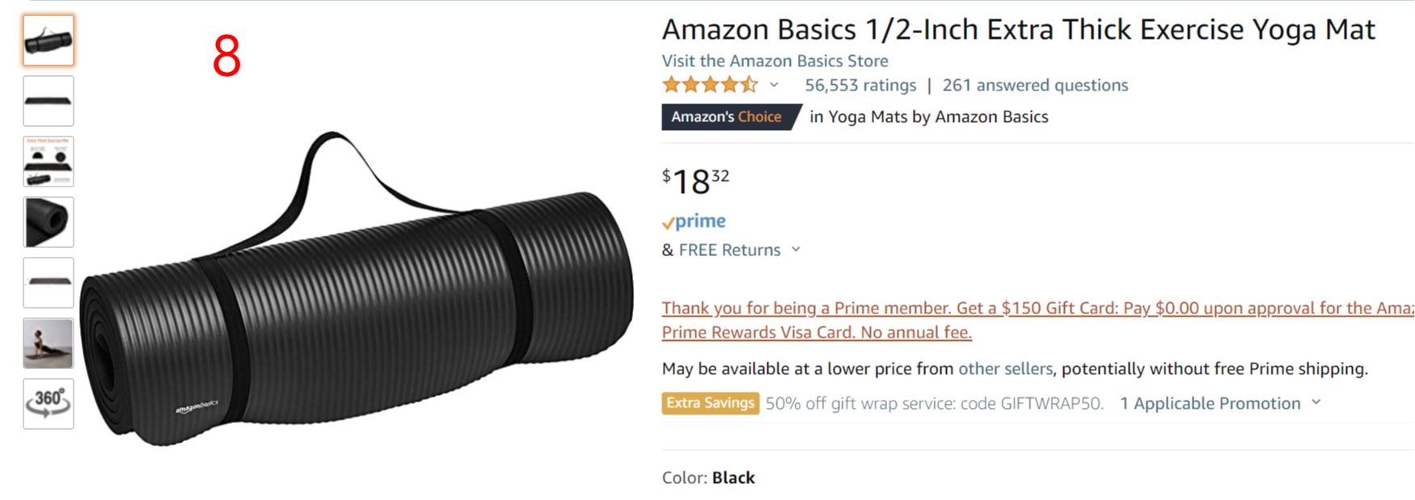Open the Prime Rewards Visa gift card offer

[817, 332]
